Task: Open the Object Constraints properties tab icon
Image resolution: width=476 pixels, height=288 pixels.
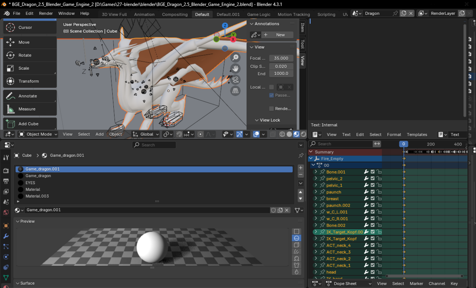Action: (6, 267)
